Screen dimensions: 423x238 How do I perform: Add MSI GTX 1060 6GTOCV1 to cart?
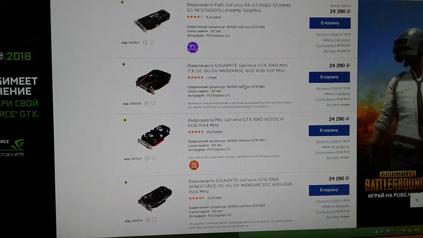click(x=329, y=130)
